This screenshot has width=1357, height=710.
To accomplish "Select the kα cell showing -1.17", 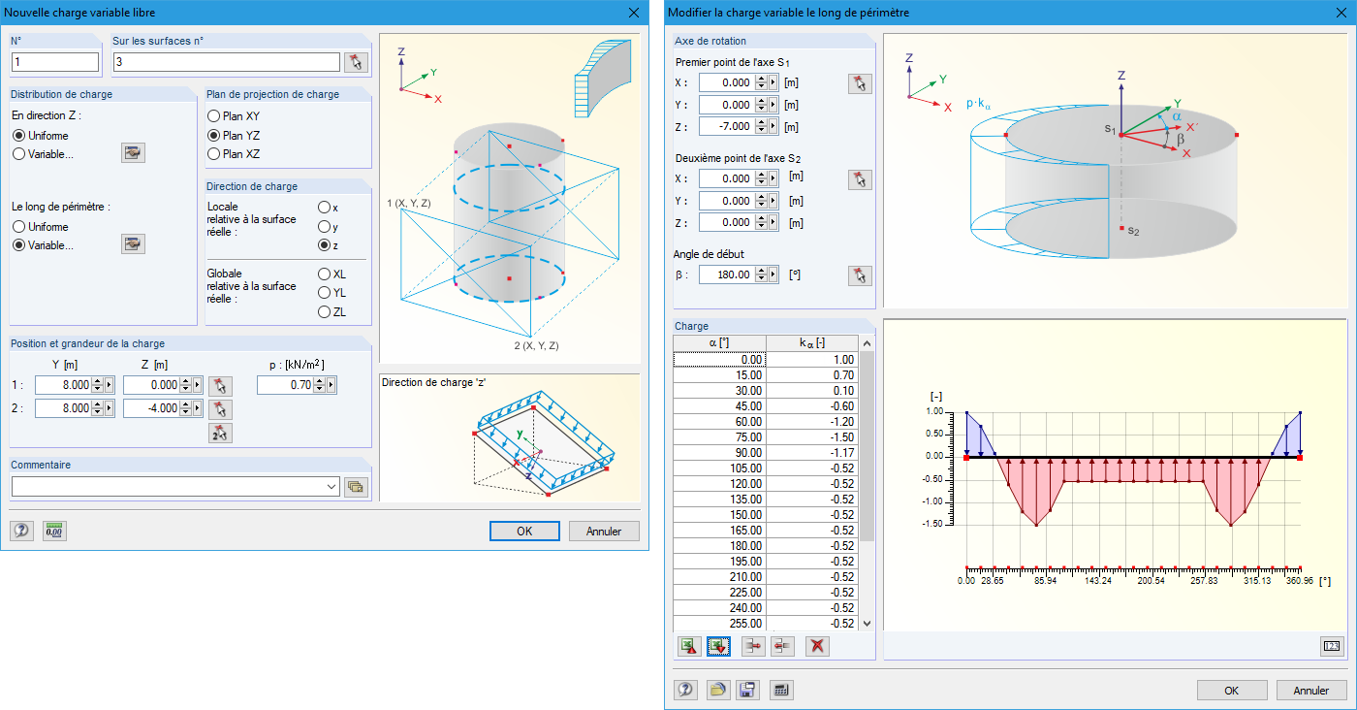I will click(x=812, y=452).
